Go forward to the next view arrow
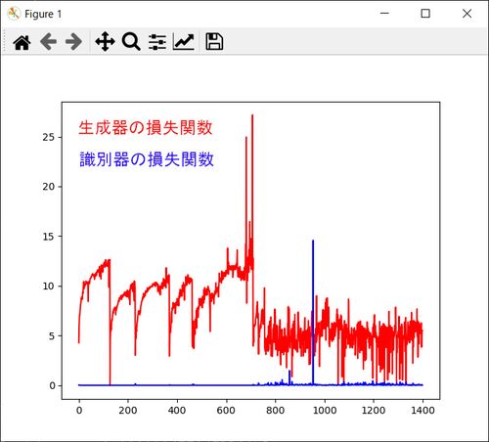Viewport: 489px width, 442px height. tap(73, 42)
